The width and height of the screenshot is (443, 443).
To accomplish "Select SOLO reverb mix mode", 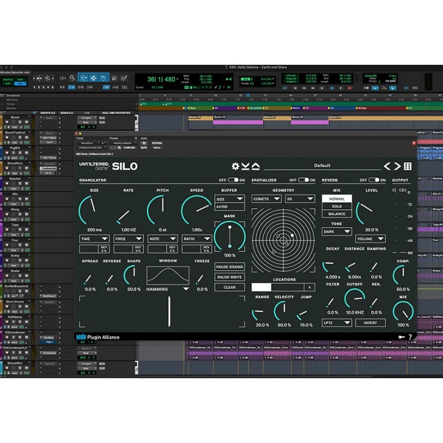I will pyautogui.click(x=337, y=206).
